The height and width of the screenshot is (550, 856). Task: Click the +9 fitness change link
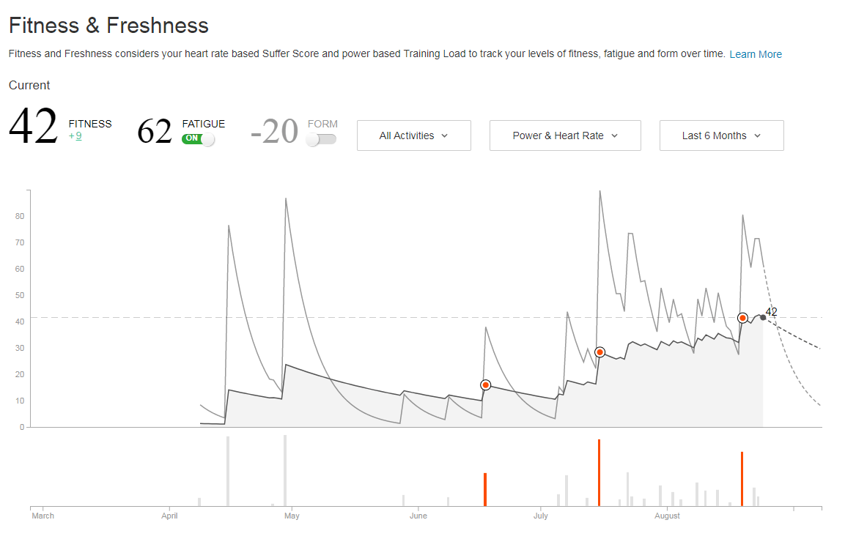[75, 135]
